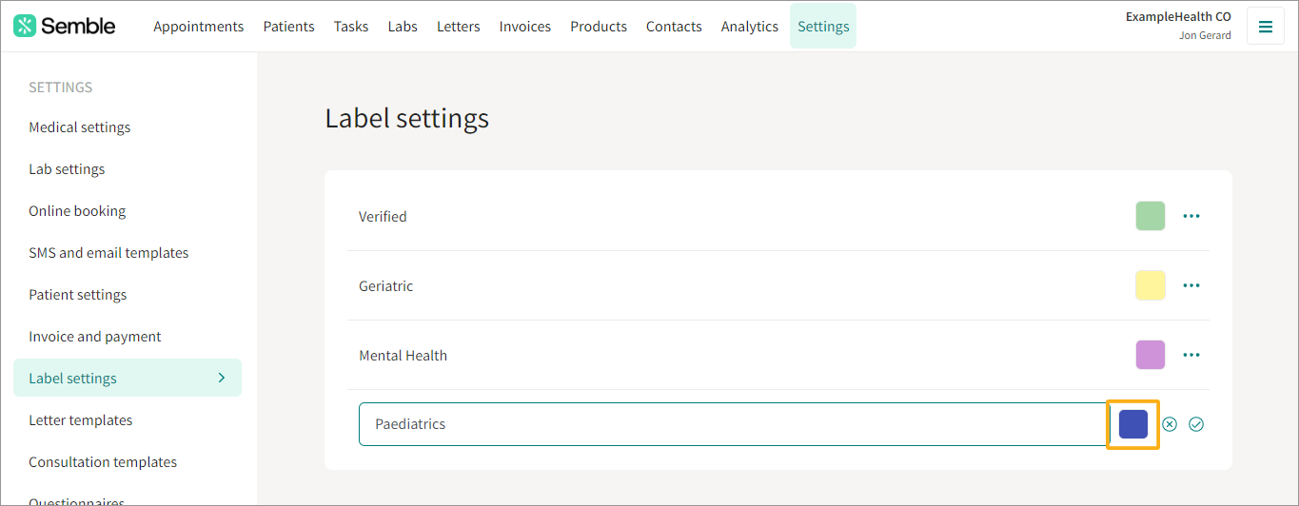This screenshot has height=506, width=1299.
Task: Open Medical settings in the sidebar
Action: [80, 127]
